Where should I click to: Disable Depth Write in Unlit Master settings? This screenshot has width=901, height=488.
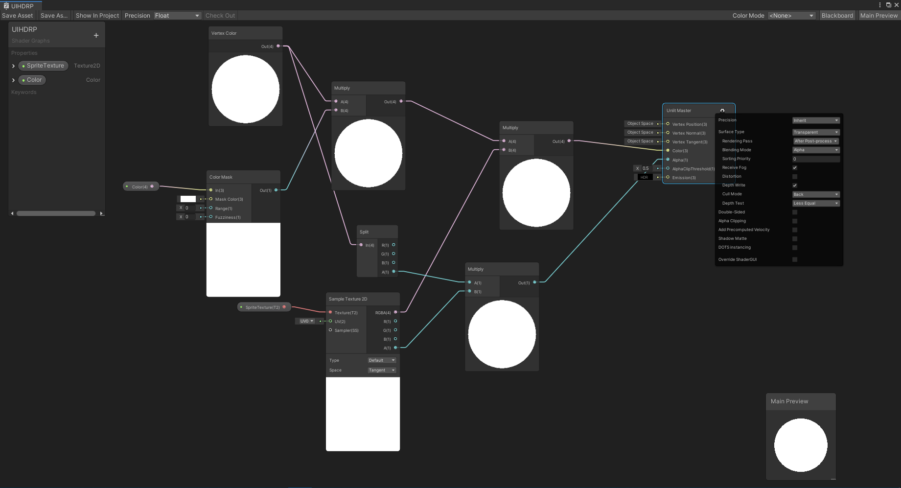[795, 185]
